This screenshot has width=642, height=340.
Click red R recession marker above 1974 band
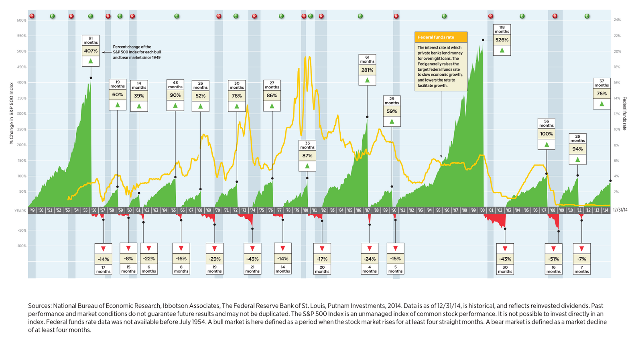point(254,16)
